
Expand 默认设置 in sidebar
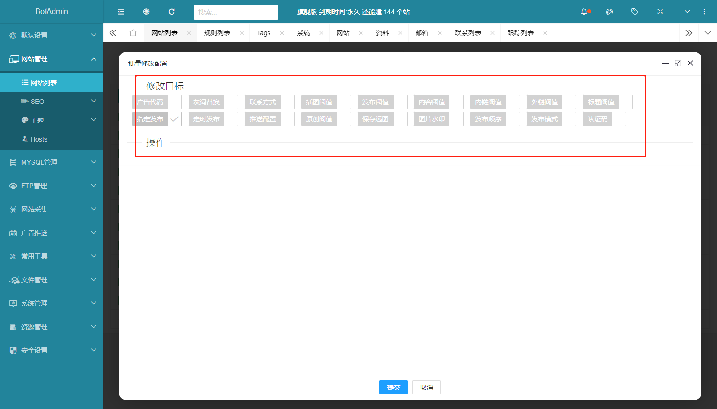(52, 35)
